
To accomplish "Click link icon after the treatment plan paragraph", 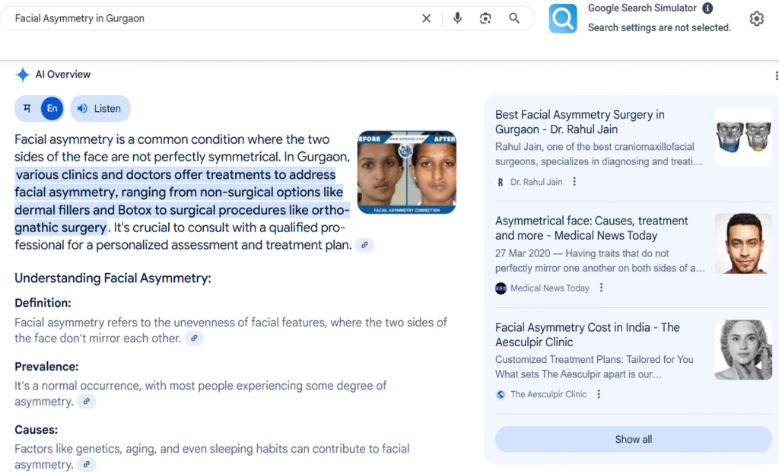I will pos(364,245).
